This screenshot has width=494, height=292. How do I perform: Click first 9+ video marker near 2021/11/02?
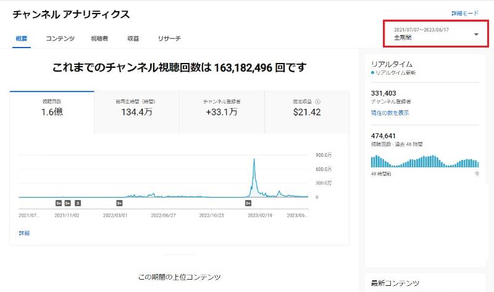[59, 203]
